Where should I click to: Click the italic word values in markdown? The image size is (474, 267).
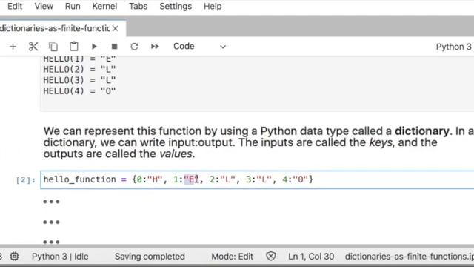point(176,154)
